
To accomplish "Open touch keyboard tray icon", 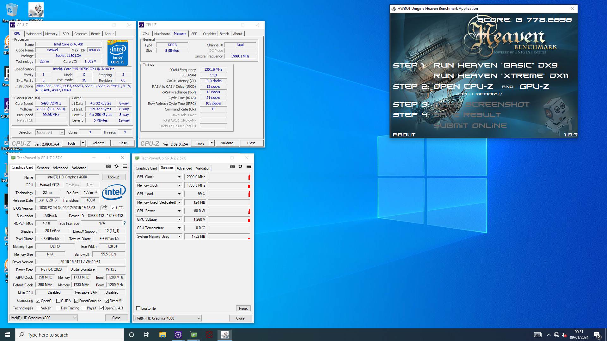I will (537, 335).
